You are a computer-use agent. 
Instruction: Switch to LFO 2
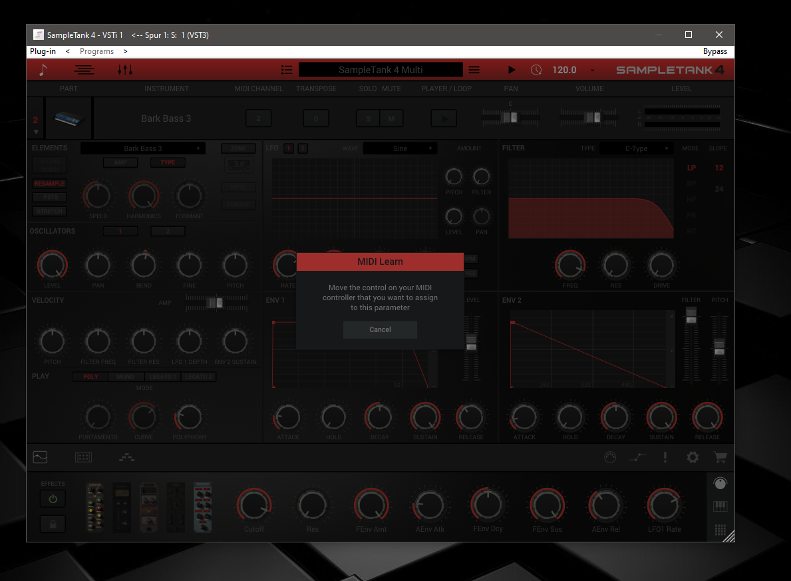point(303,148)
